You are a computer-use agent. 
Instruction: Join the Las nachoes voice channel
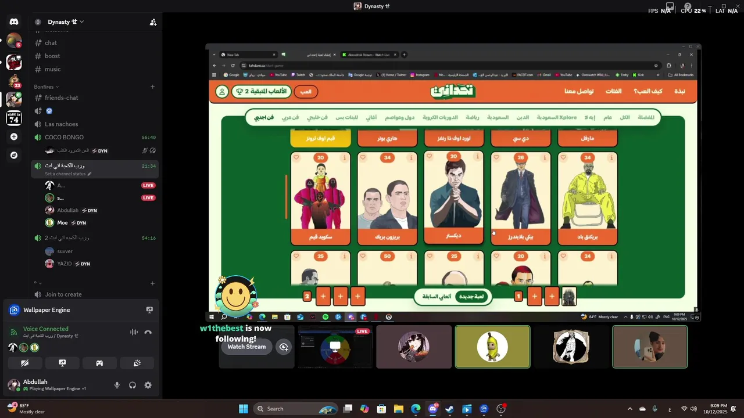click(95, 124)
